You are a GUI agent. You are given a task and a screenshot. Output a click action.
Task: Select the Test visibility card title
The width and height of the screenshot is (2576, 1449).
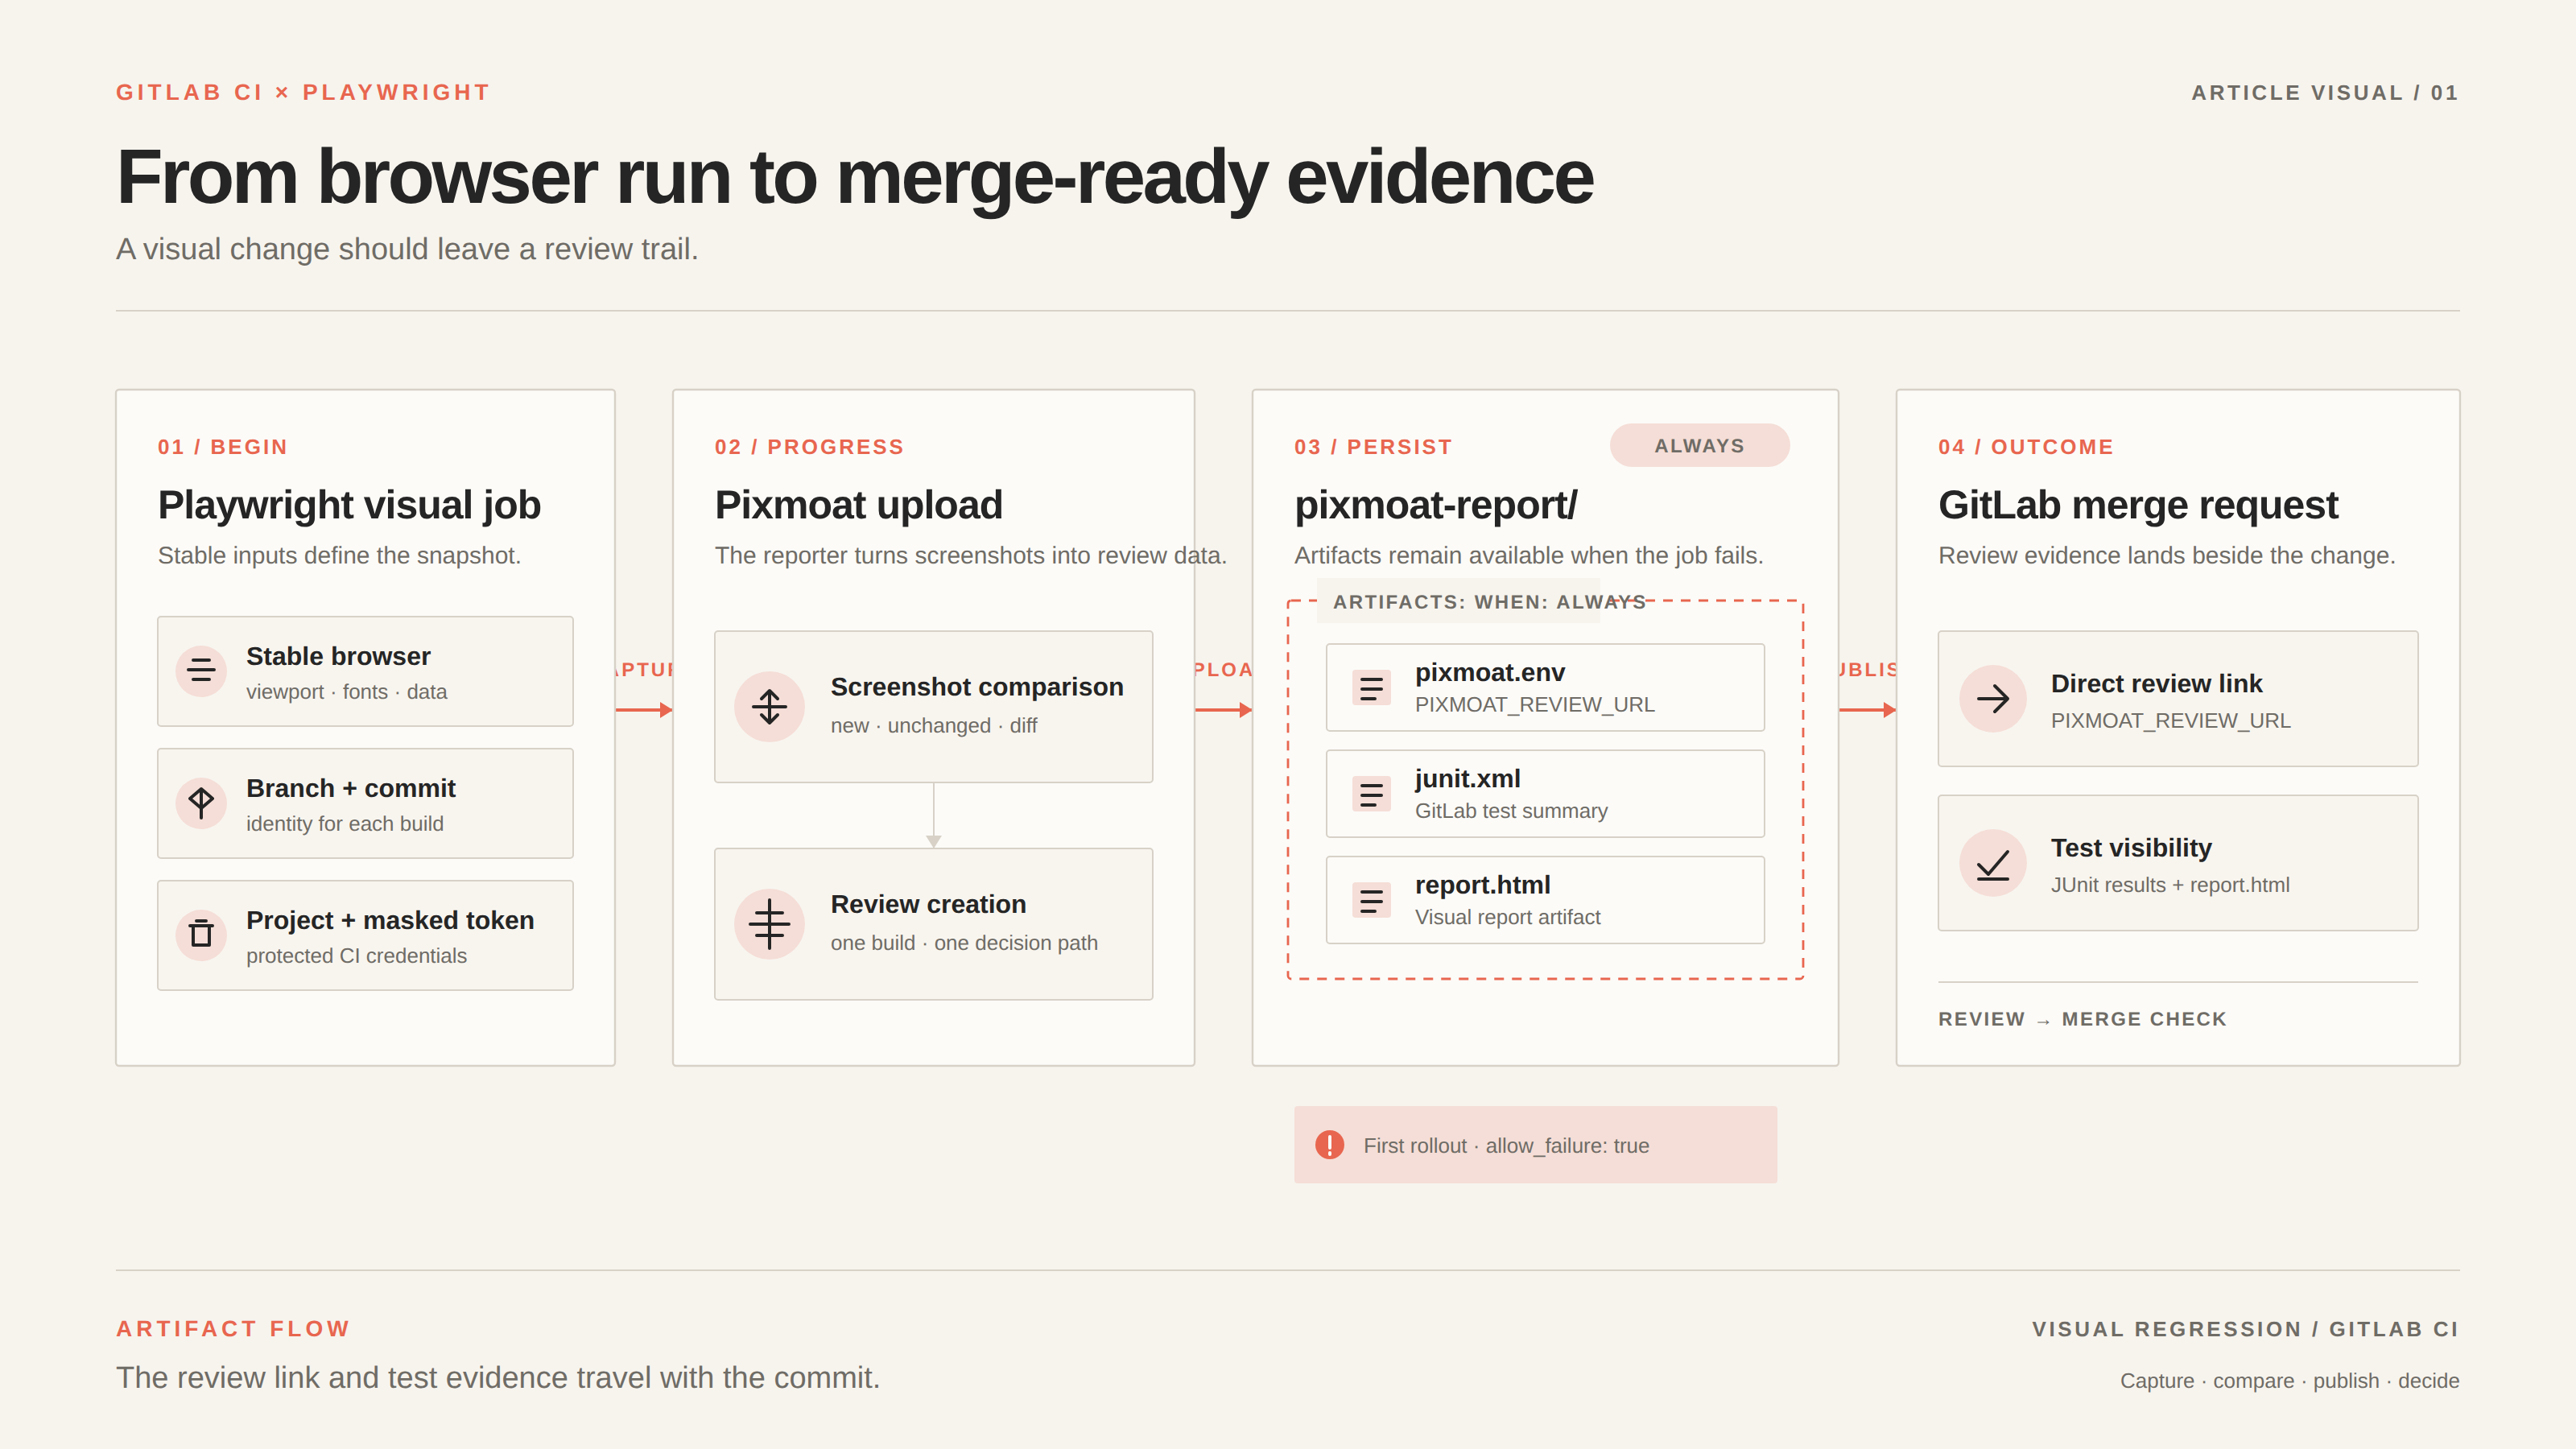point(2131,847)
